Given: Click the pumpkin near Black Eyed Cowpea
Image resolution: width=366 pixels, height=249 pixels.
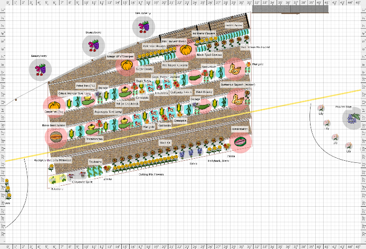Looking at the screenshot, I should [x=185, y=50].
